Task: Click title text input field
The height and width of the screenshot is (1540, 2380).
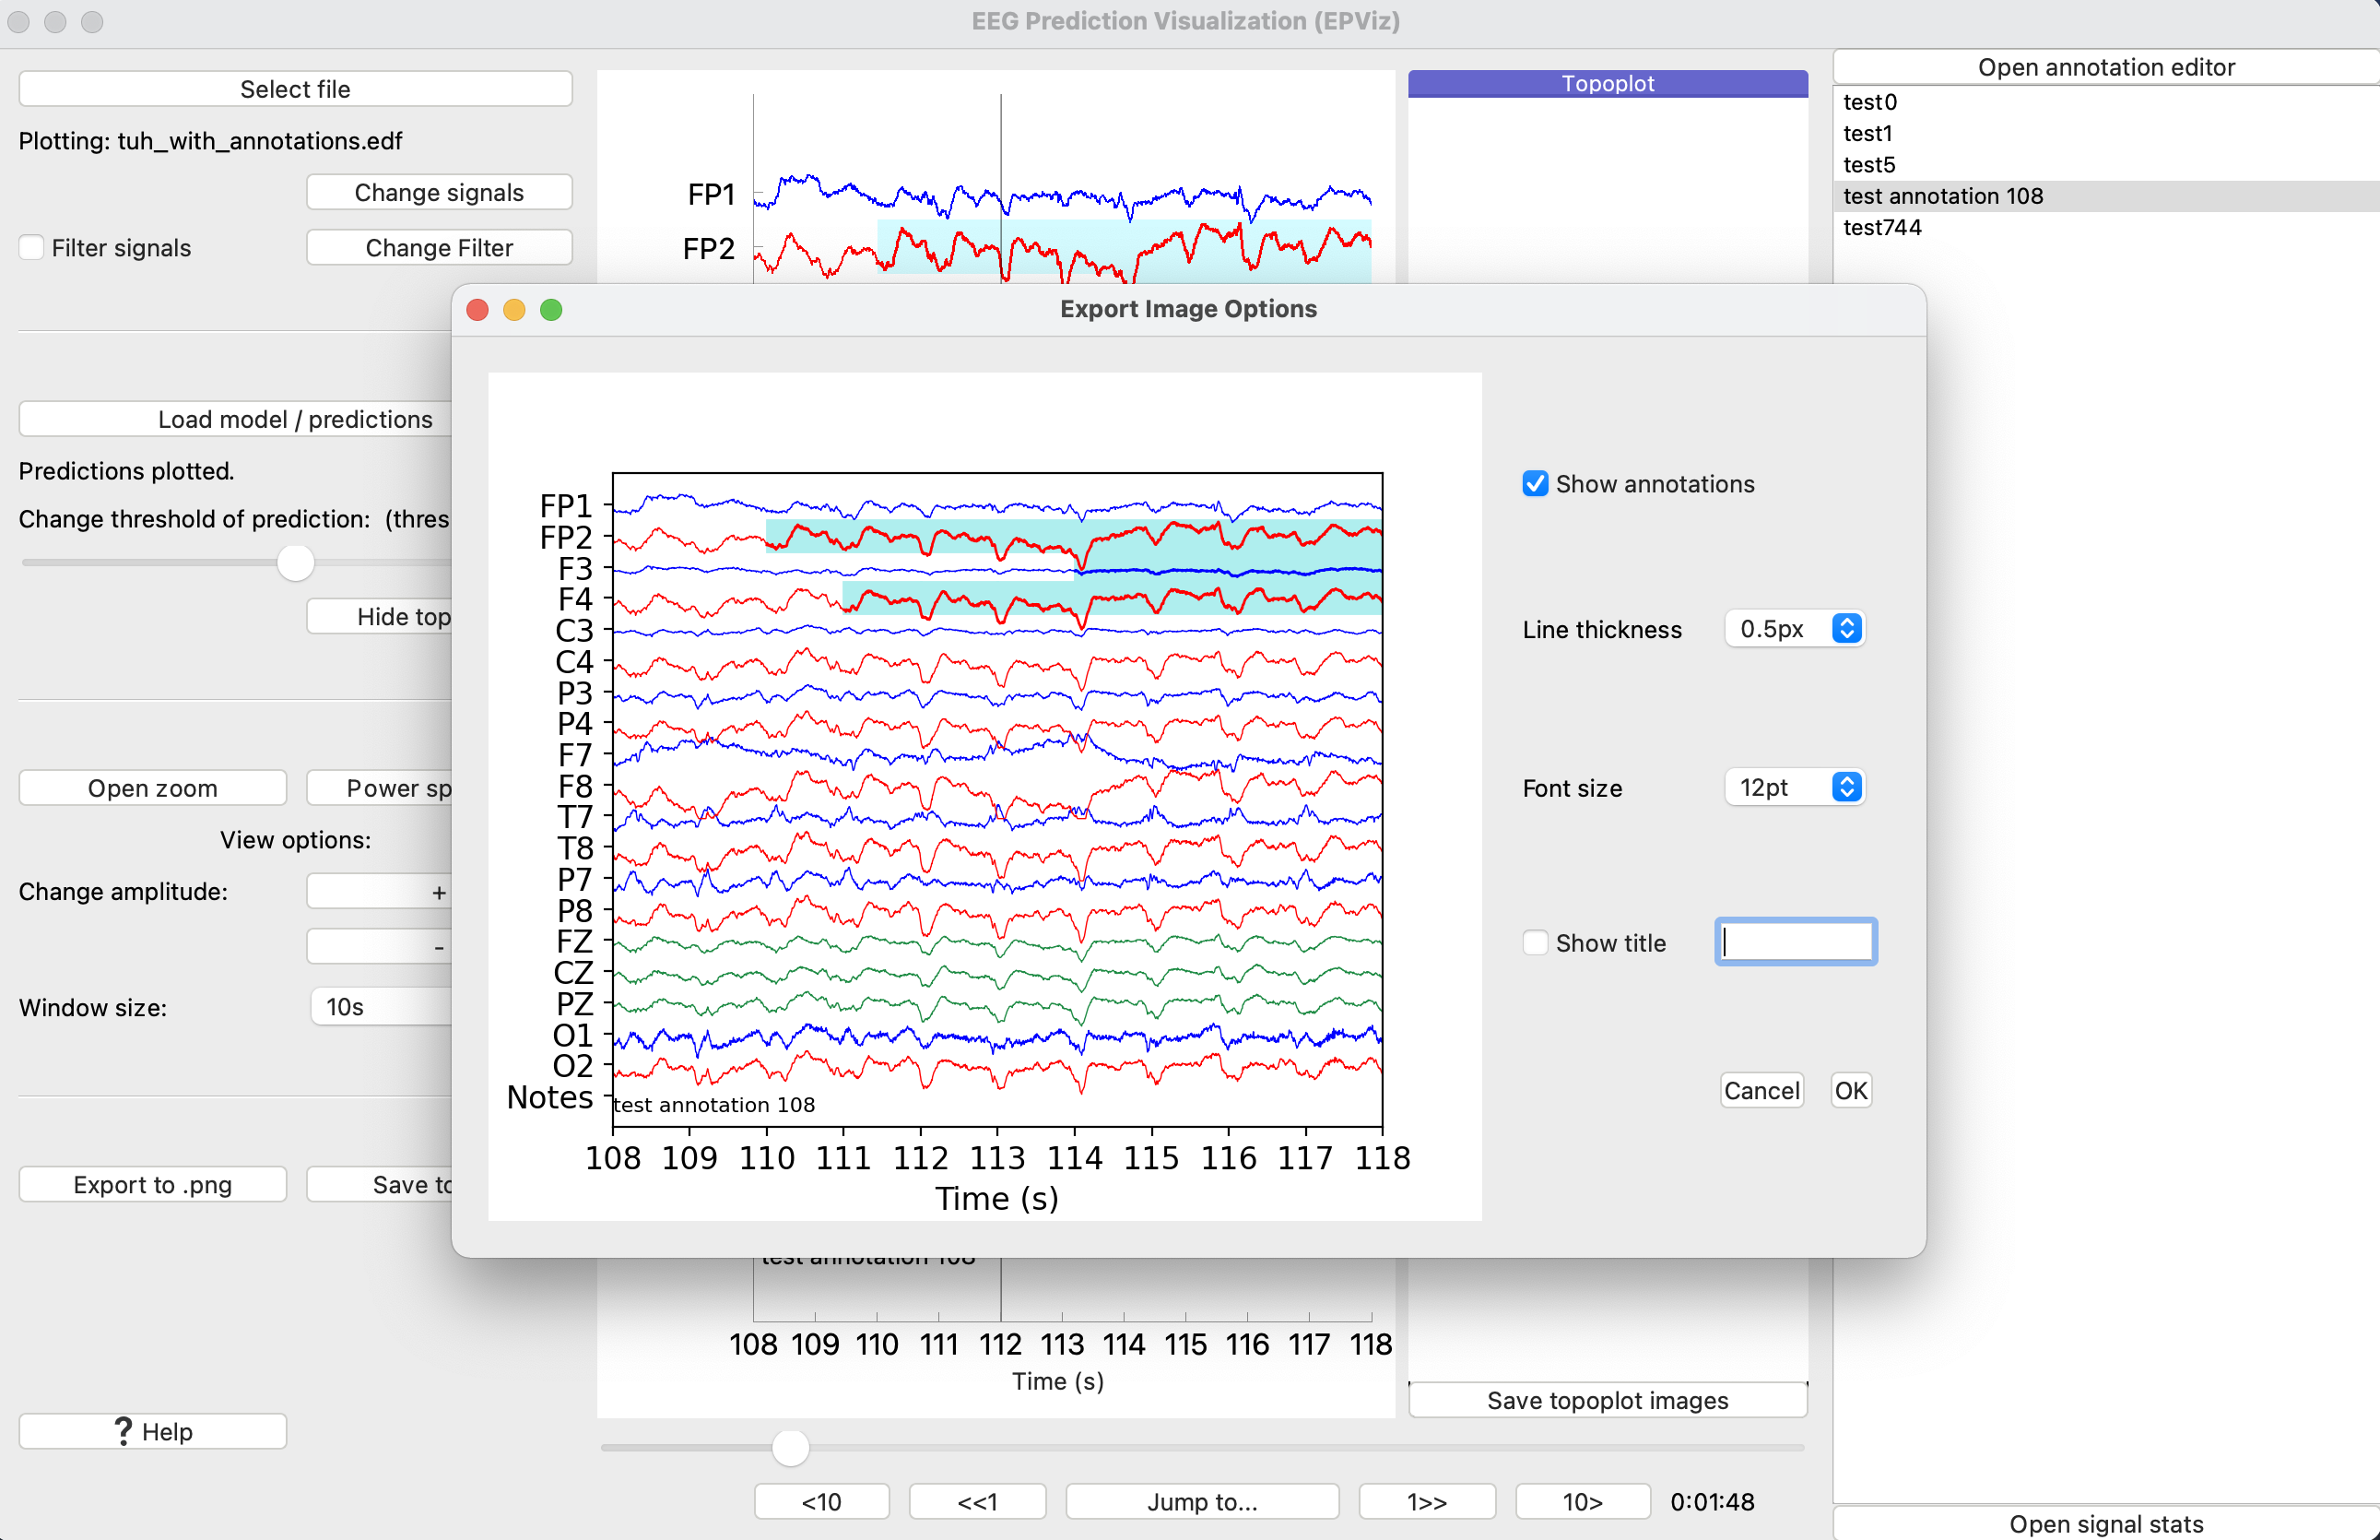Action: [x=1796, y=942]
